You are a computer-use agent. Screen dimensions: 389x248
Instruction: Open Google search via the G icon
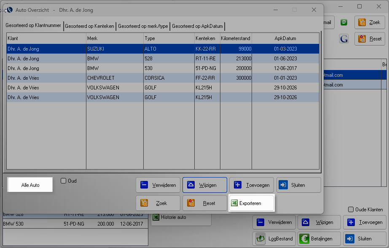pos(344,39)
